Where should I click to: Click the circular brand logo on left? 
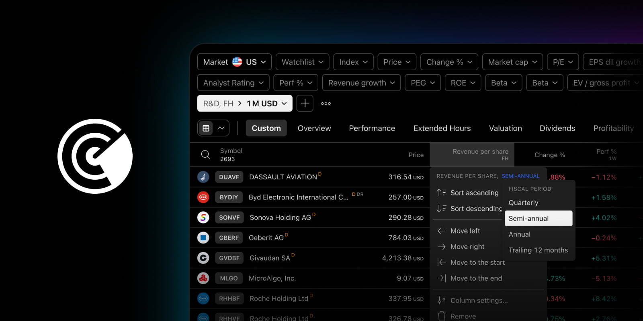(95, 156)
